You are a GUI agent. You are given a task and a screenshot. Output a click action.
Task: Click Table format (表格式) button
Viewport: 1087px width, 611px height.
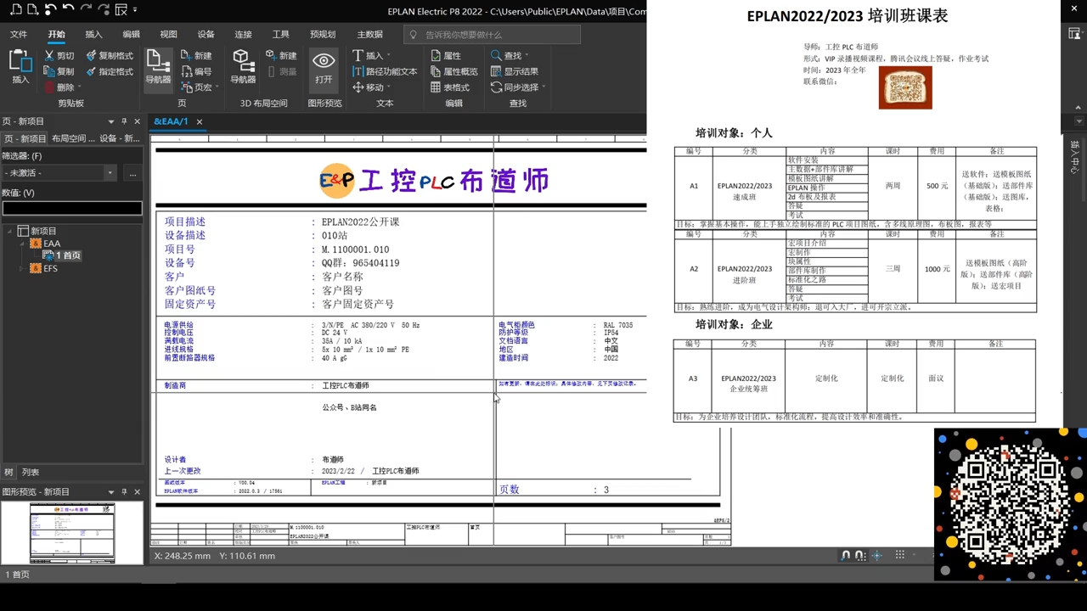pyautogui.click(x=450, y=87)
